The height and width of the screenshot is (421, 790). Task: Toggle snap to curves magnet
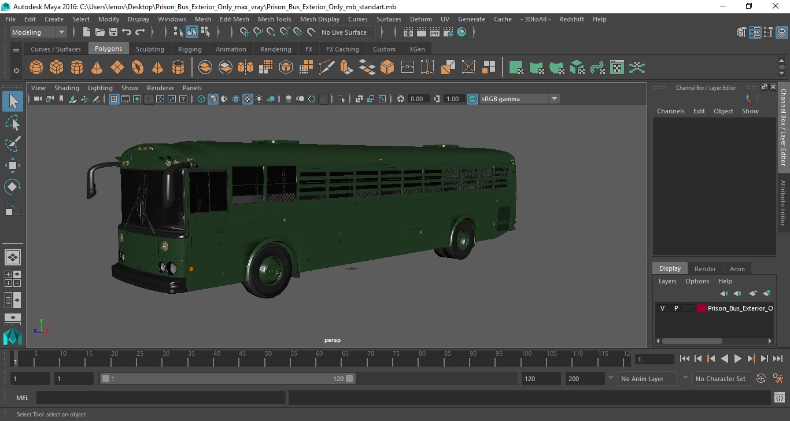pos(259,32)
